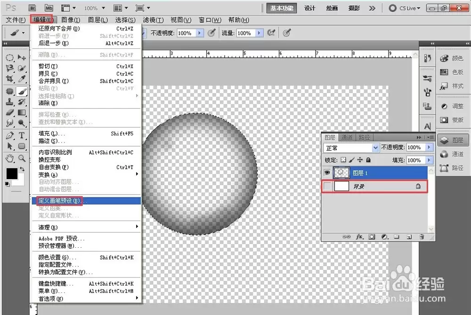The image size is (471, 315).
Task: Select the 基本功能 workspace button
Action: pyautogui.click(x=282, y=8)
